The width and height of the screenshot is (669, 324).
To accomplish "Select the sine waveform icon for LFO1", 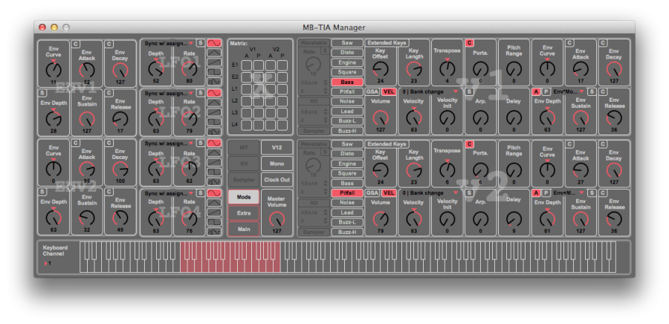I will [214, 43].
